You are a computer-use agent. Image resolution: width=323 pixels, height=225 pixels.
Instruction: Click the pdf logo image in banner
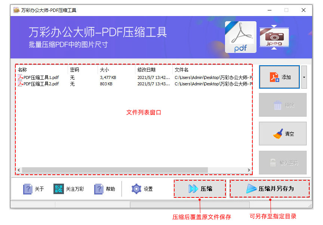click(241, 37)
